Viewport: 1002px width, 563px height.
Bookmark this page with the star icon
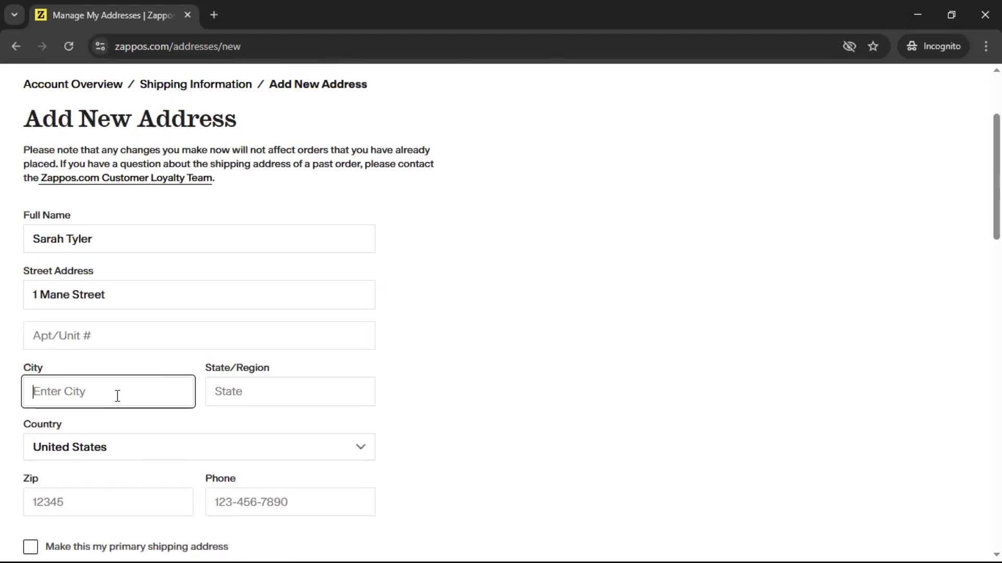[x=873, y=46]
